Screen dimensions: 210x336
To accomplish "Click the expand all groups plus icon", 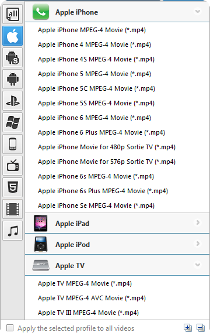I will tap(188, 328).
